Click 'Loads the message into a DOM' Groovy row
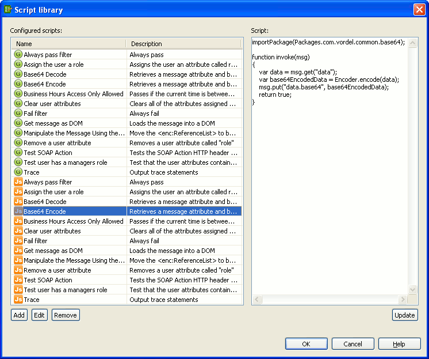The image size is (429, 359). pos(172,123)
